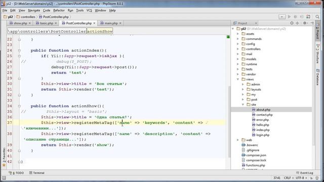Viewport: 324px width, 182px height.
Task: Open the Edit menu
Action: point(13,10)
